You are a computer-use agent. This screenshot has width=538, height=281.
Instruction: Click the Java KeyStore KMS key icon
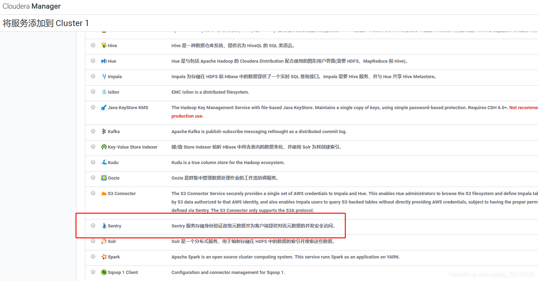tap(104, 107)
